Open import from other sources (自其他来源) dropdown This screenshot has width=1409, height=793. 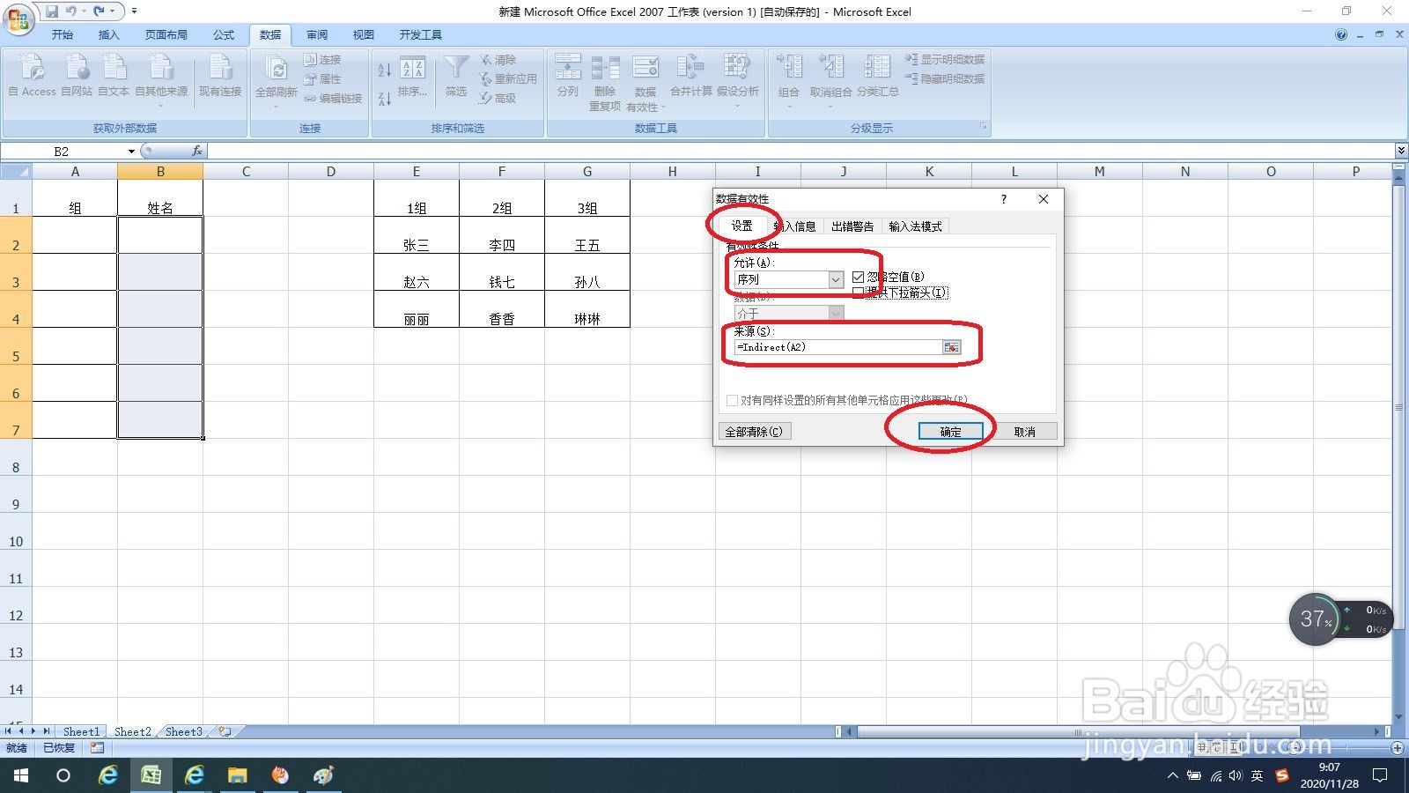click(x=161, y=106)
